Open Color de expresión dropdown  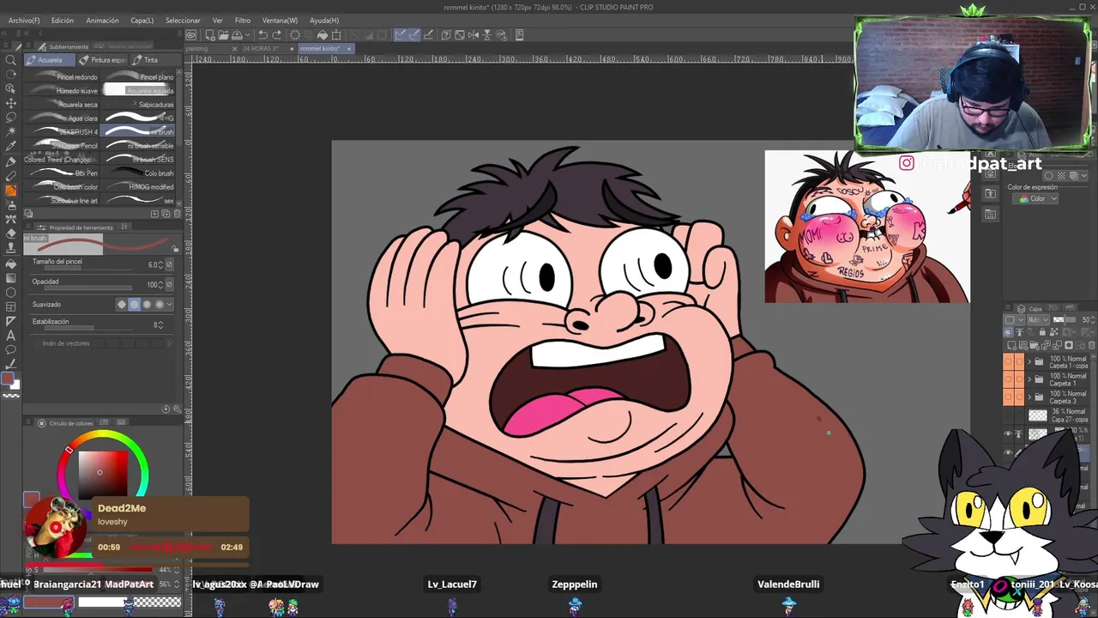coord(1037,198)
